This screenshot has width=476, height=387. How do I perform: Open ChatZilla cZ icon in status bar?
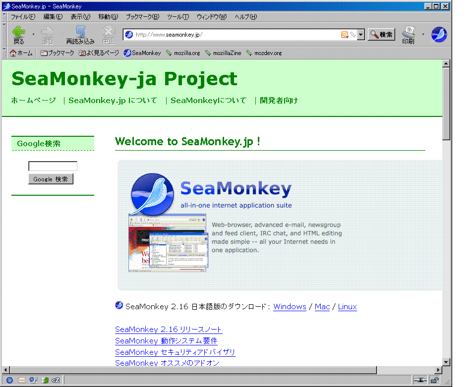[56, 380]
